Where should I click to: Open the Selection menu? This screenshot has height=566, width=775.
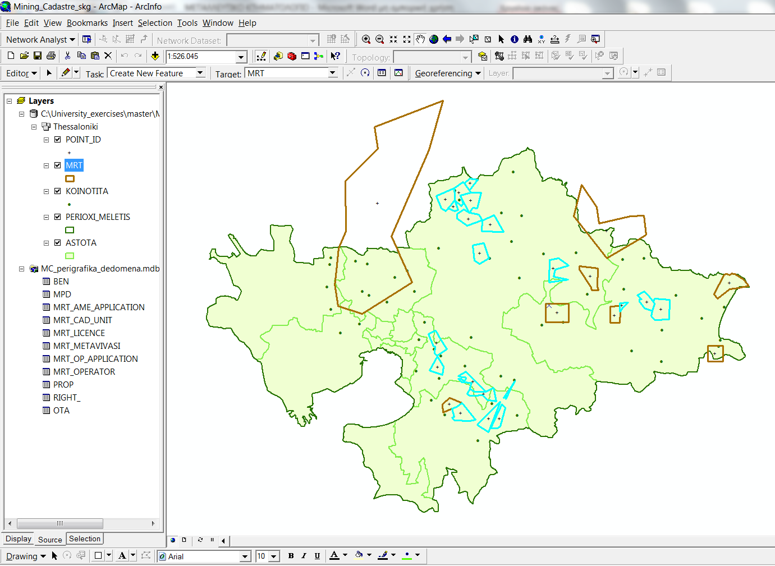coord(155,23)
